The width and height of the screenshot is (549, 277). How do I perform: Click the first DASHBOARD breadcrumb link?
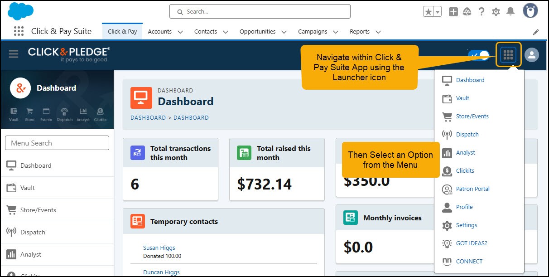pyautogui.click(x=148, y=117)
